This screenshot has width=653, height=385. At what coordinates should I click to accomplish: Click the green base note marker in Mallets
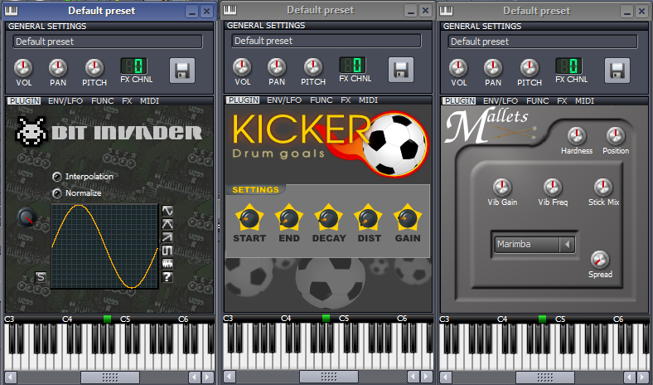tap(542, 319)
